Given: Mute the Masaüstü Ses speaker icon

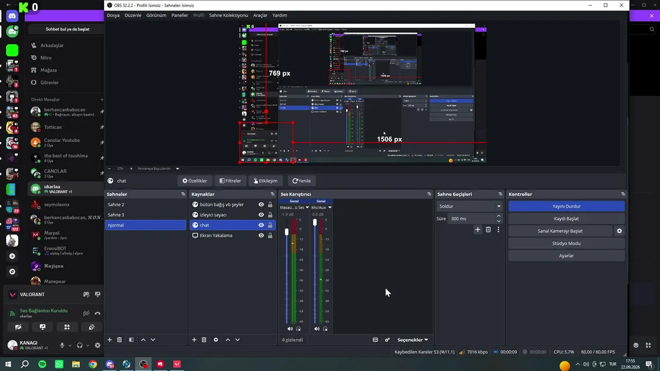Looking at the screenshot, I should [x=290, y=329].
